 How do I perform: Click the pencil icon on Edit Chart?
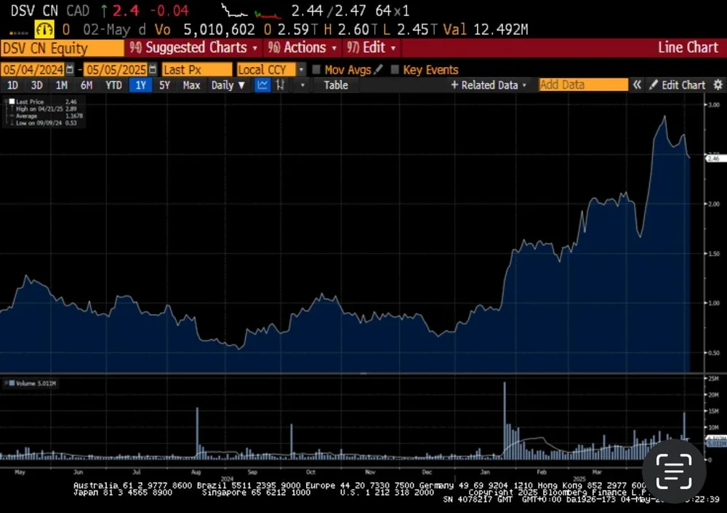[654, 85]
